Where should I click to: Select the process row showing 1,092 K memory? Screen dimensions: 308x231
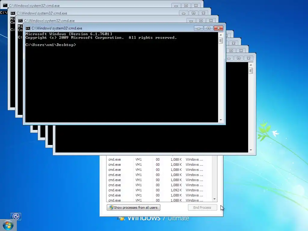tap(159, 190)
